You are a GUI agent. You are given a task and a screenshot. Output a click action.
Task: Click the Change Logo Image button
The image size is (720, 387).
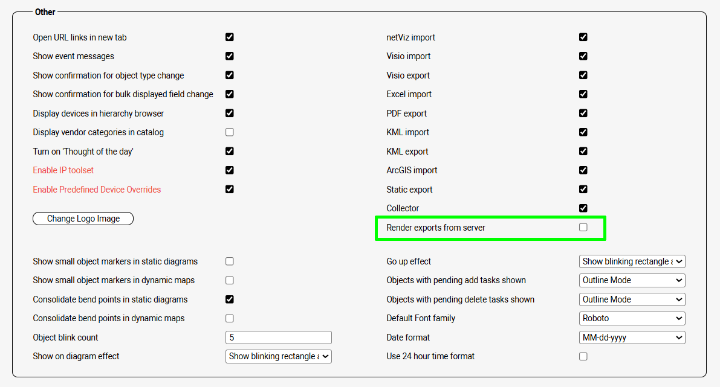[83, 219]
